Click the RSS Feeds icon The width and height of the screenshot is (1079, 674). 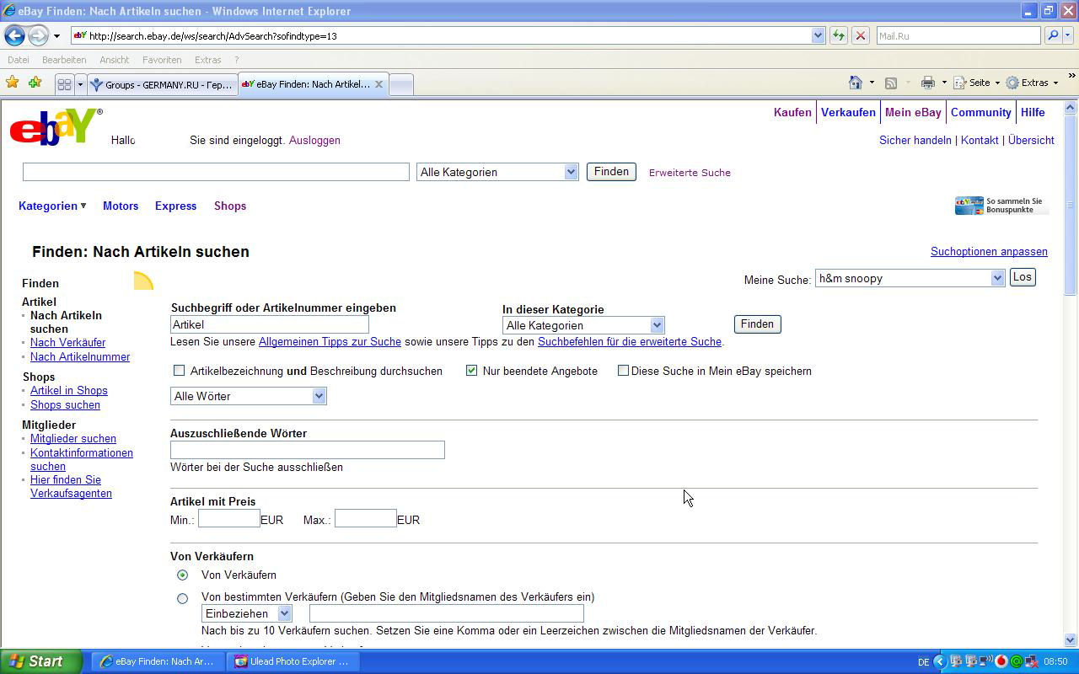click(x=891, y=83)
